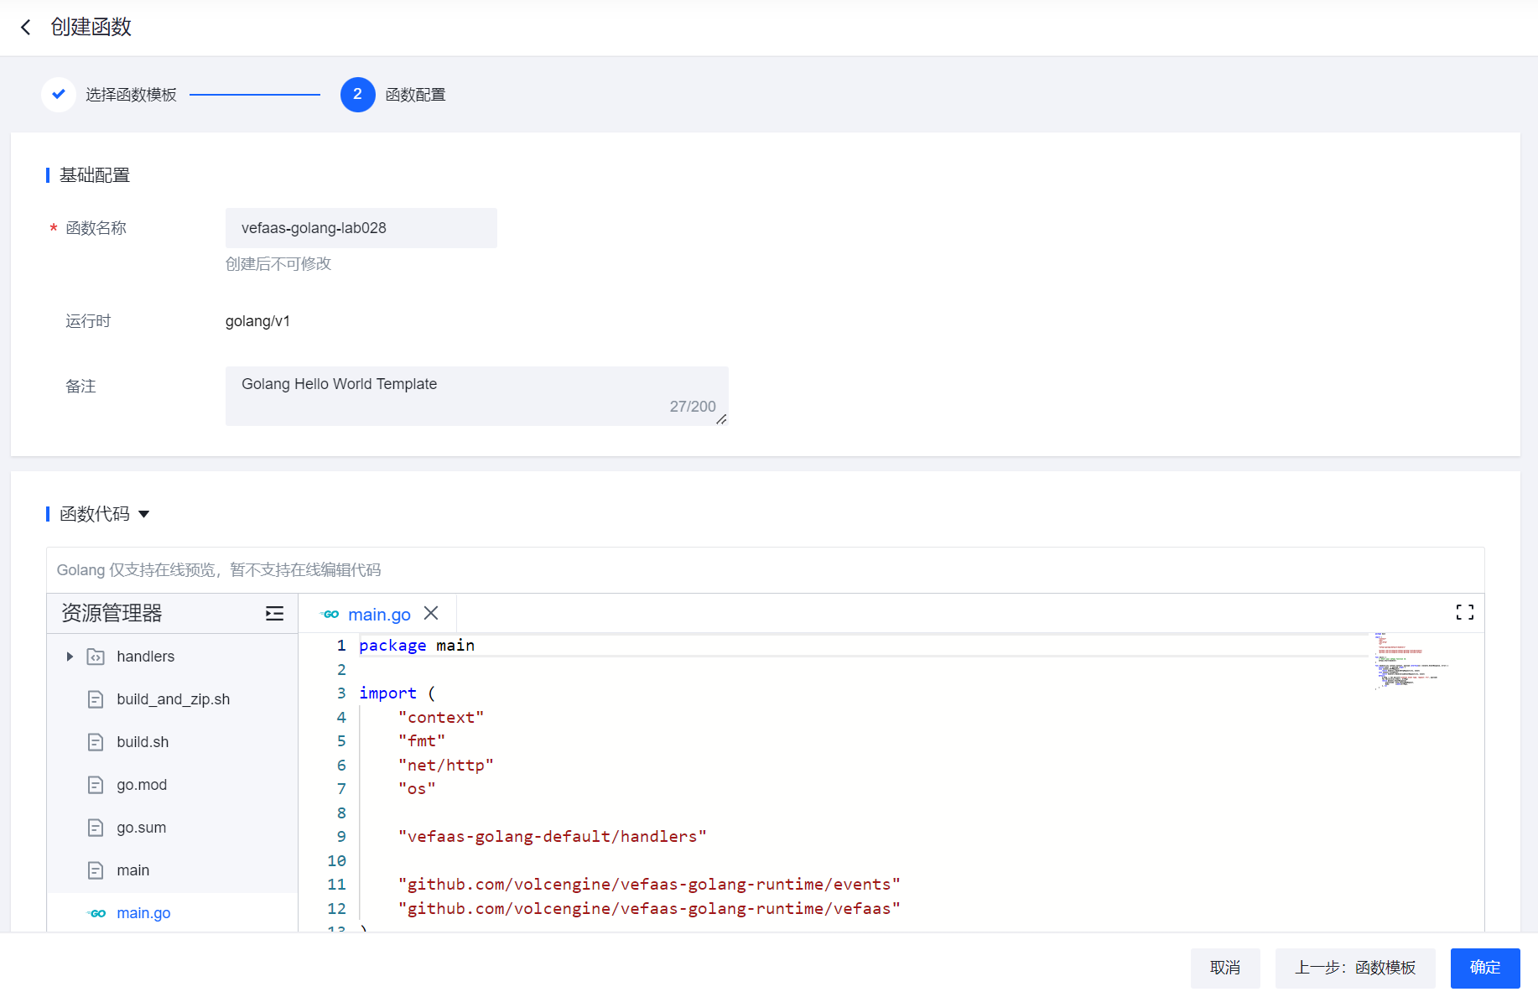Go back with 上一步：函数模板 button
Viewport: 1538px width, 997px height.
click(x=1354, y=968)
